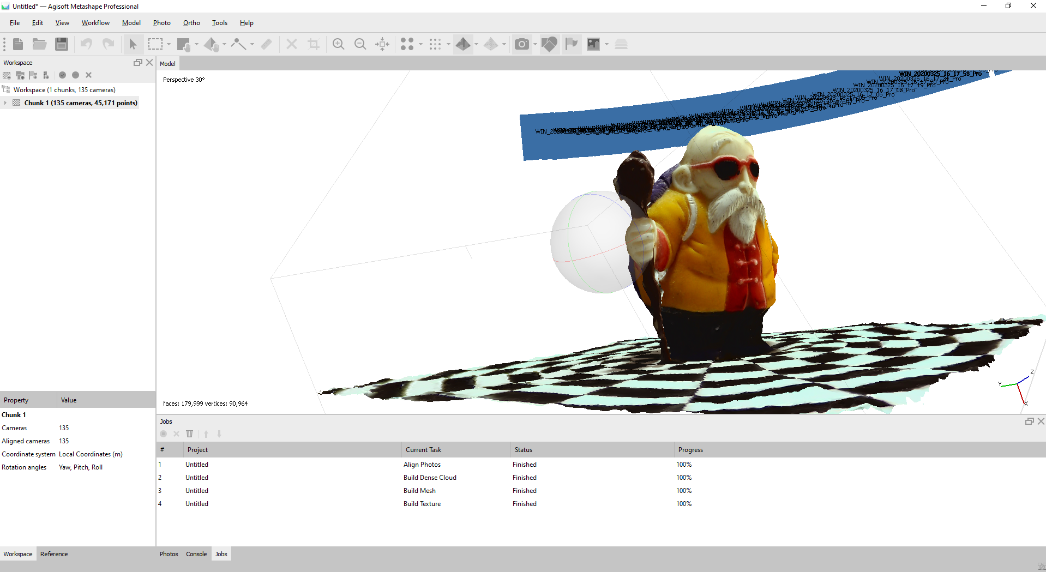
Task: Delete the current selection with the X icon
Action: coord(292,44)
